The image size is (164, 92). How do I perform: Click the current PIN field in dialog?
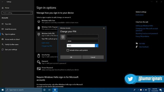click(x=83, y=36)
